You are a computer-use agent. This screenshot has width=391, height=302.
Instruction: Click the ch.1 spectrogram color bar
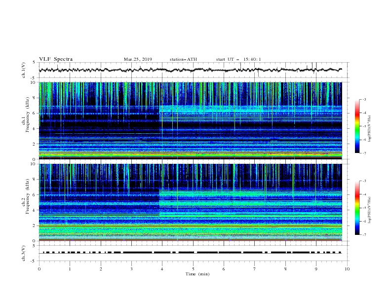[x=357, y=126]
